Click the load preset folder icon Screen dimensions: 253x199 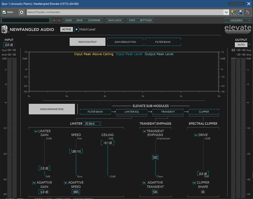pyautogui.click(x=234, y=12)
